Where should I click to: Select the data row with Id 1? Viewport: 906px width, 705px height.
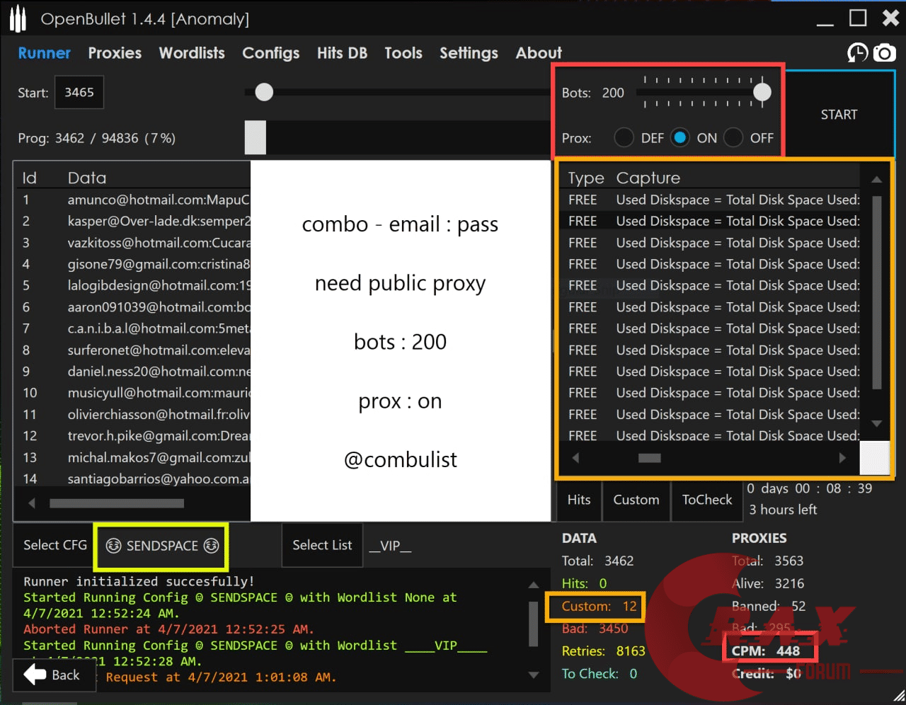[x=133, y=200]
